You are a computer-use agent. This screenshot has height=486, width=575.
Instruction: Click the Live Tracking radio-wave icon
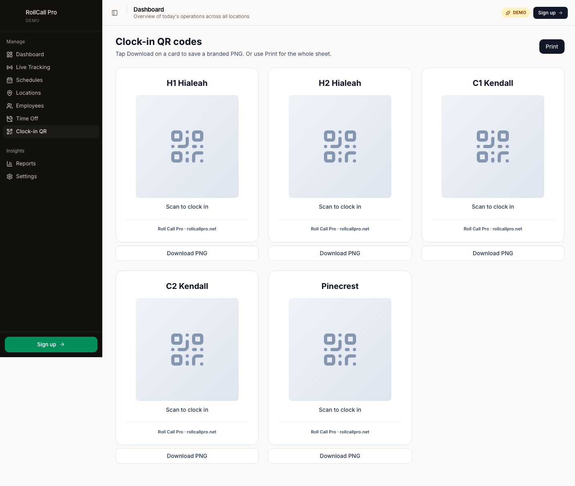pyautogui.click(x=10, y=67)
